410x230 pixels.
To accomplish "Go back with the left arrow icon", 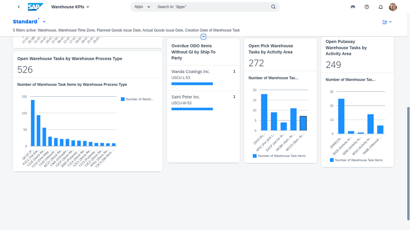I will [19, 7].
